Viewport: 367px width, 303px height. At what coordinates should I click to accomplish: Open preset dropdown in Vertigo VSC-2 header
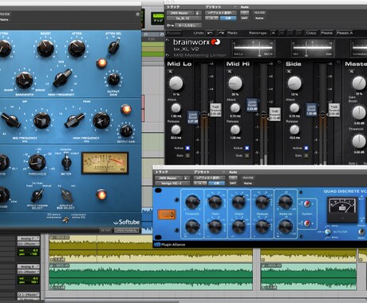210,178
